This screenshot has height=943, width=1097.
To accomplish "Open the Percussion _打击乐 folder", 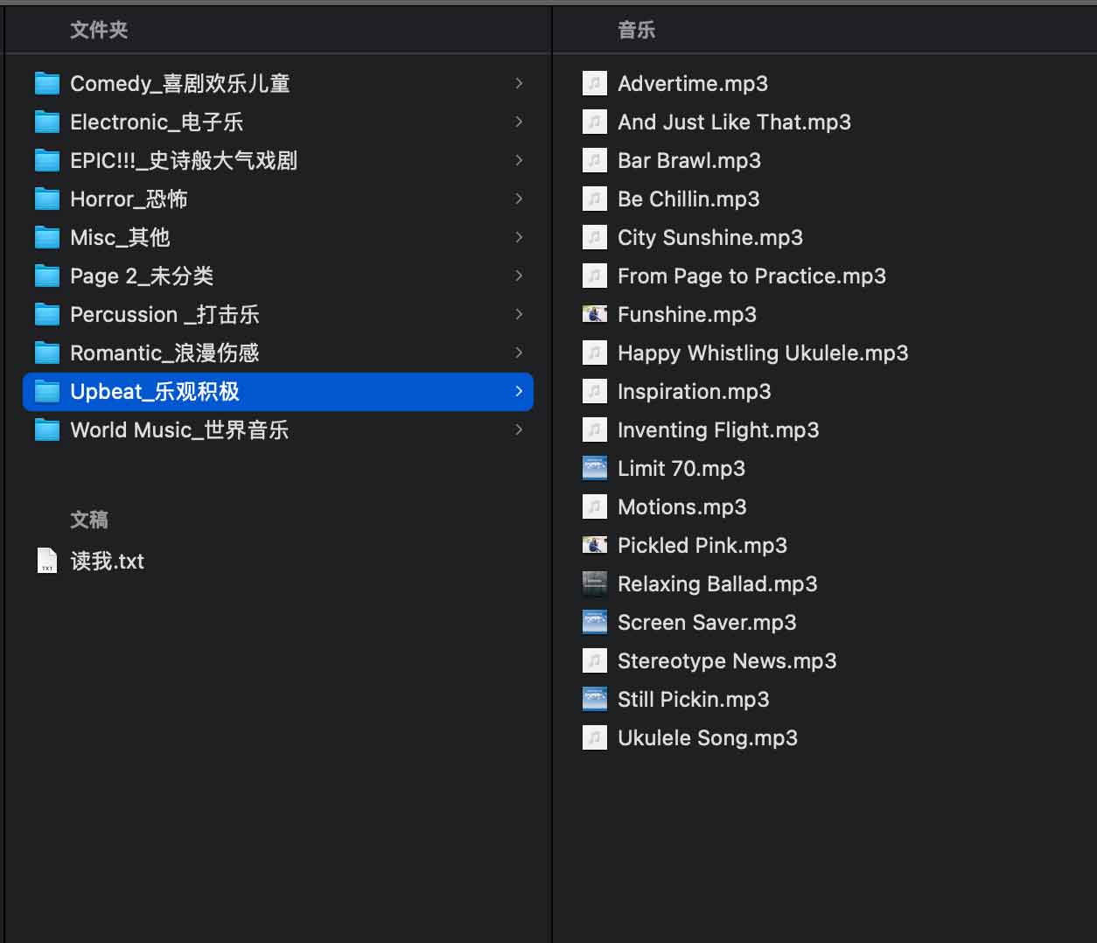I will tap(278, 314).
